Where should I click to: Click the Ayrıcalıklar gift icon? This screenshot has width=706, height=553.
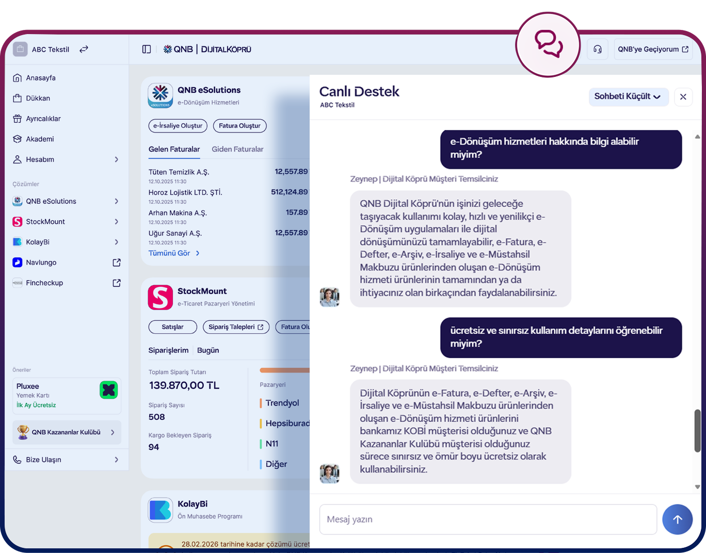pos(17,119)
